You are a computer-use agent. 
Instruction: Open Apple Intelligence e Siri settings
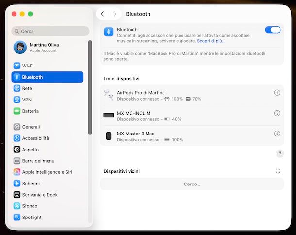coord(47,172)
